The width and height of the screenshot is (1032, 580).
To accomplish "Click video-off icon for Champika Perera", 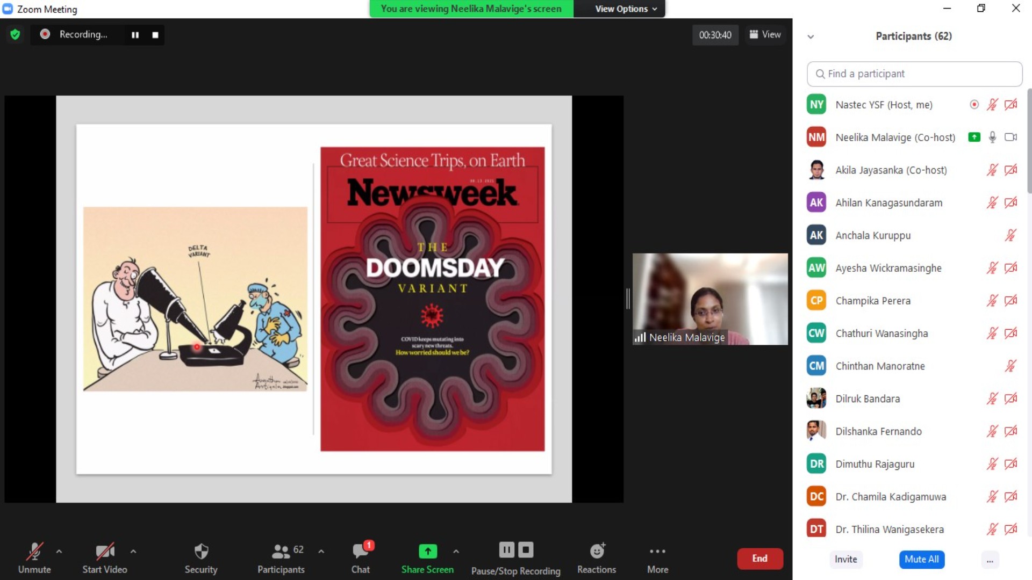I will click(1010, 301).
